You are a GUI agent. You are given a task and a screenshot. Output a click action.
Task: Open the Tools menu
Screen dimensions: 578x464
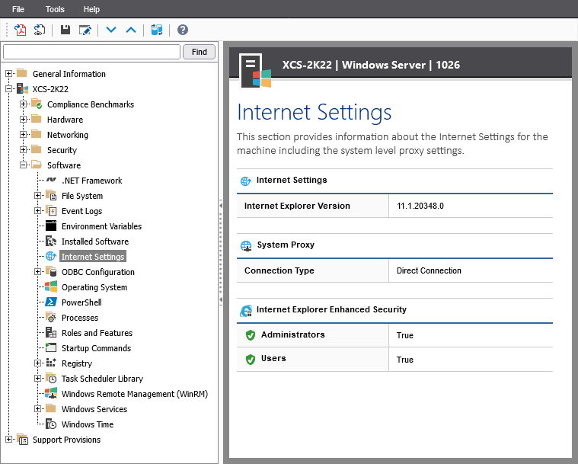pos(55,9)
